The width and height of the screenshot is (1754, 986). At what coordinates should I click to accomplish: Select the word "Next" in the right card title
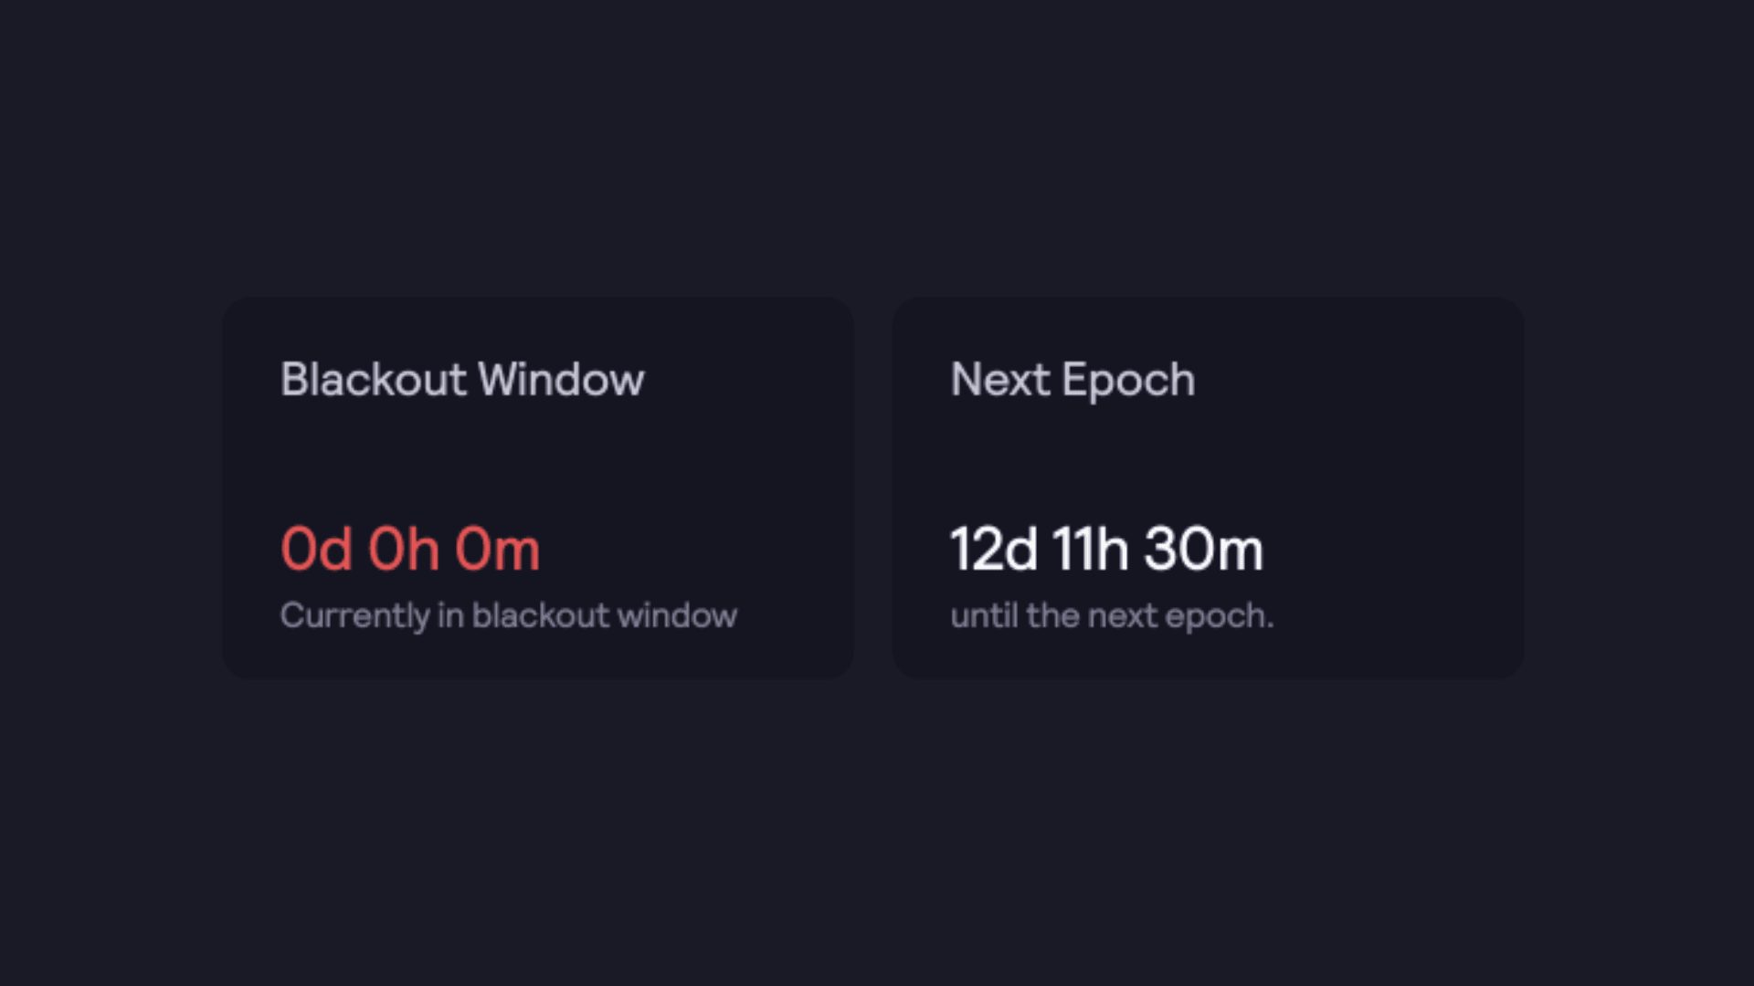point(999,379)
